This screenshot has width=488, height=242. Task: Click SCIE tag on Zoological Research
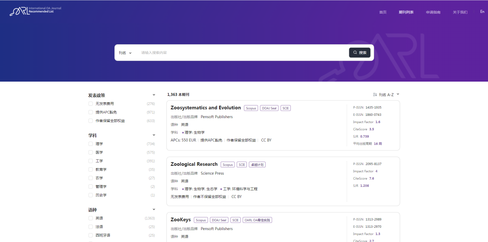point(242,165)
